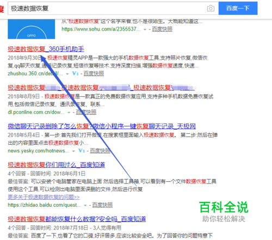Click the date text 2018年9月30日

coord(24,58)
